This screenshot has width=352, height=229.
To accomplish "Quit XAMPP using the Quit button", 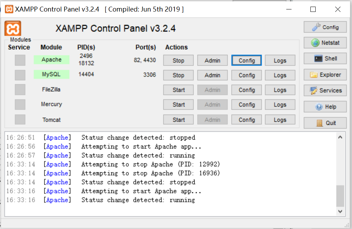I will pyautogui.click(x=325, y=123).
